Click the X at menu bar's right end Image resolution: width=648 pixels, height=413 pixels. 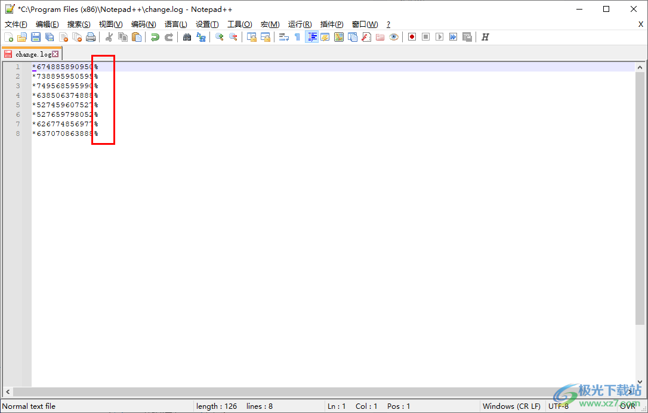(641, 24)
